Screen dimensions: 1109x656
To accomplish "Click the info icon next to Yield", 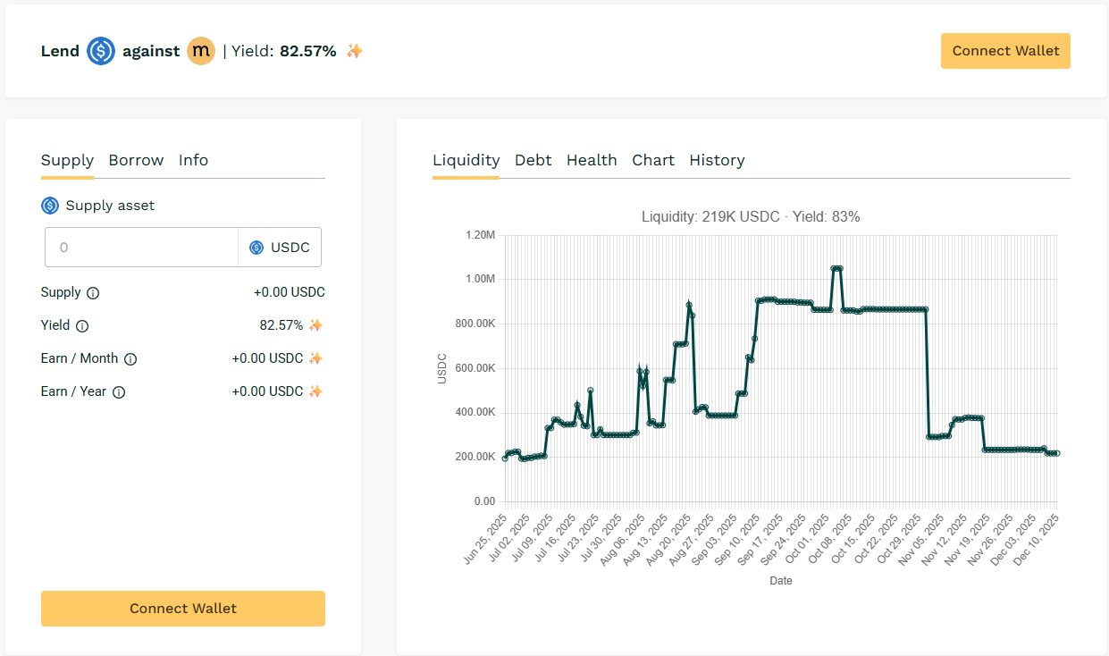I will [x=82, y=326].
